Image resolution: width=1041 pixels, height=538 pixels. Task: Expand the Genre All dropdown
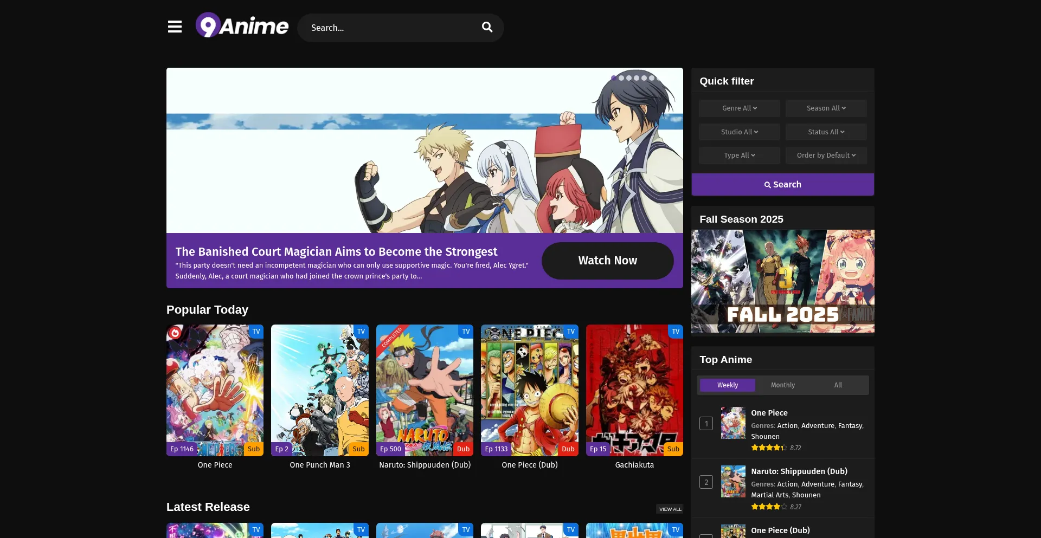pyautogui.click(x=739, y=108)
